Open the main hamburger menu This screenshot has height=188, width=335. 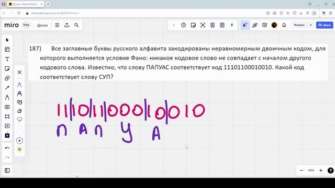[x=57, y=25]
